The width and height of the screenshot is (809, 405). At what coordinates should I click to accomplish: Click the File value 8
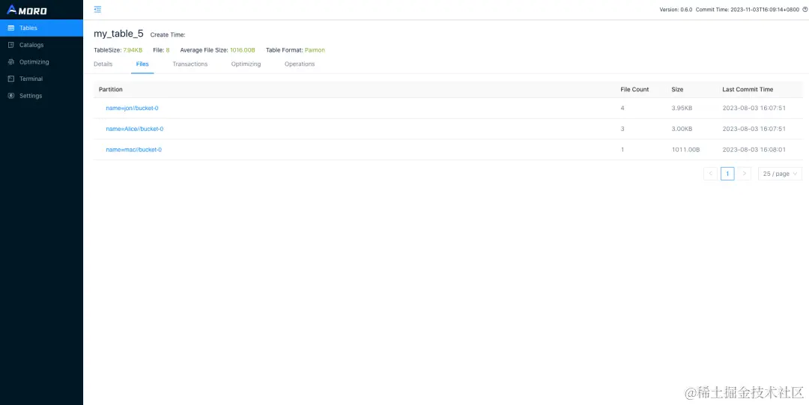pos(168,50)
